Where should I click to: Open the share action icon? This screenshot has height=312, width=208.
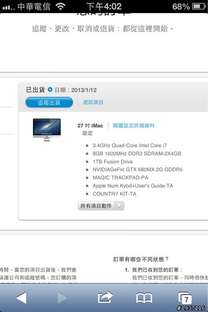[105, 297]
